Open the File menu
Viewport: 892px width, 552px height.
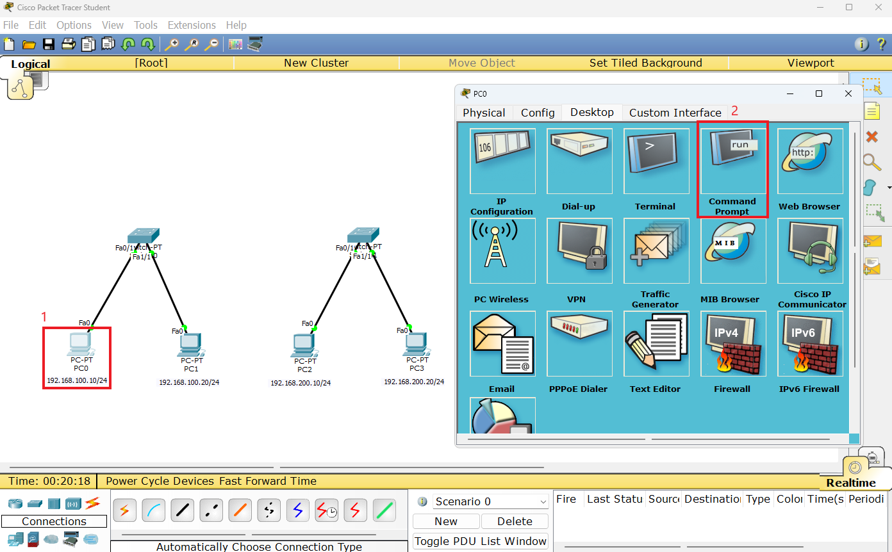(11, 25)
